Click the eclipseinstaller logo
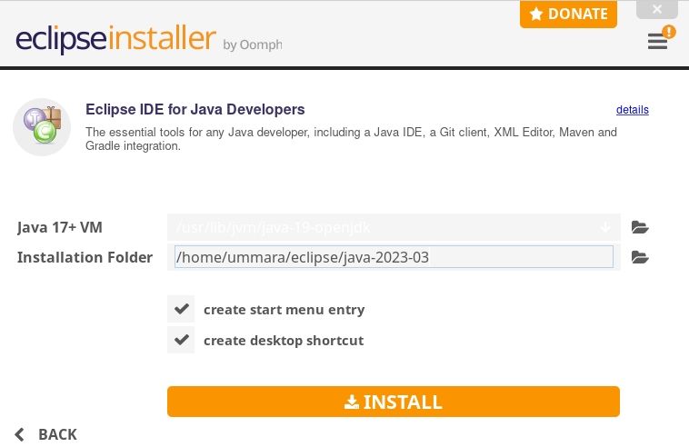The image size is (689, 447). point(115,38)
